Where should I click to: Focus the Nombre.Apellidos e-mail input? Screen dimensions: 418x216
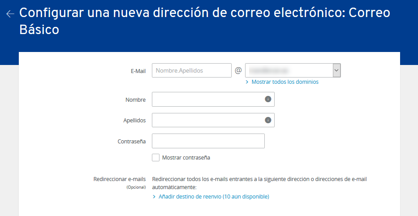coord(192,70)
